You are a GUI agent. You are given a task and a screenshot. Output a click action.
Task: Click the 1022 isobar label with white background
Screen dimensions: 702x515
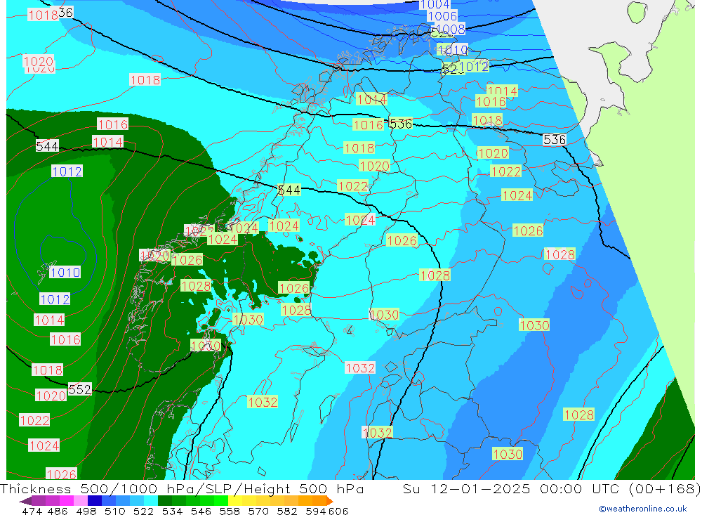point(34,420)
